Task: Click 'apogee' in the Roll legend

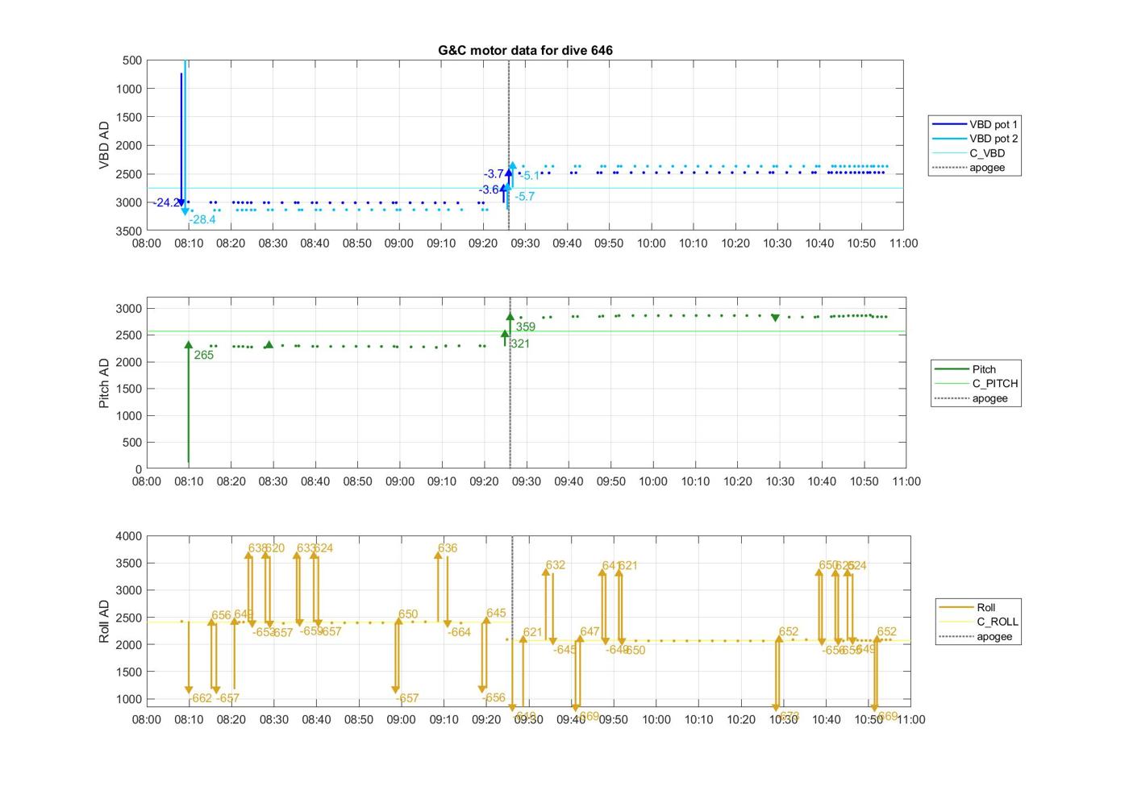Action: pos(976,636)
